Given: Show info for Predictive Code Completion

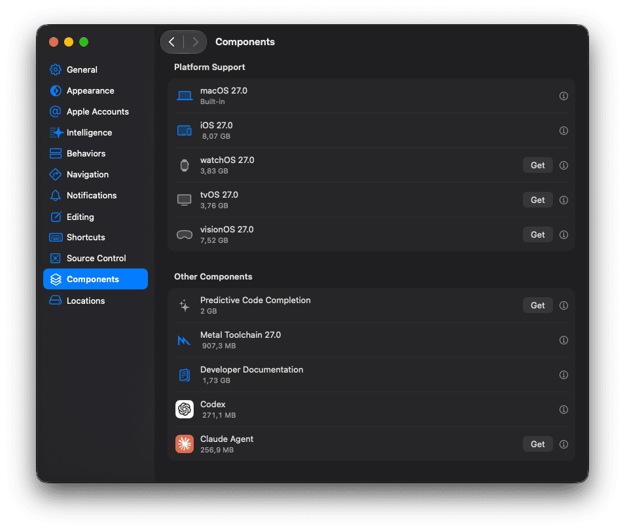Looking at the screenshot, I should point(563,305).
